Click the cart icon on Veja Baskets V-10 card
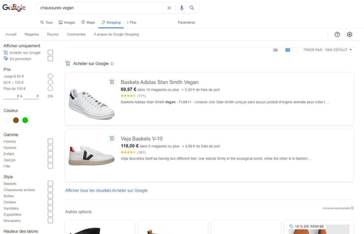 point(112,138)
